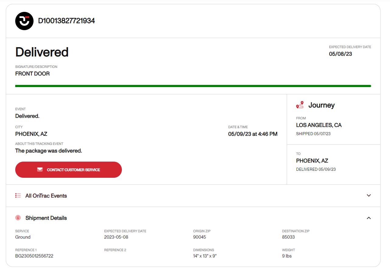Open the All OnTrac Events section title
The image size is (390, 270).
[46, 196]
